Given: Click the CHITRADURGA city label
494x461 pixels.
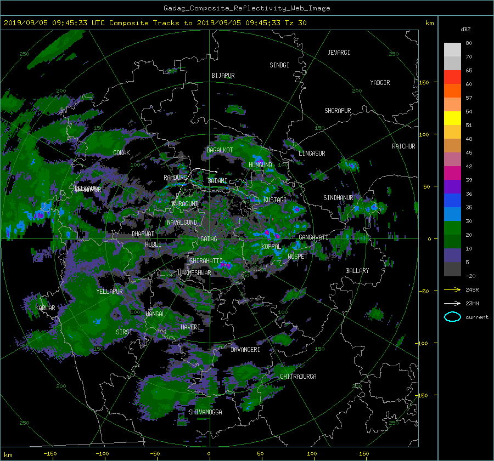Looking at the screenshot, I should (299, 377).
